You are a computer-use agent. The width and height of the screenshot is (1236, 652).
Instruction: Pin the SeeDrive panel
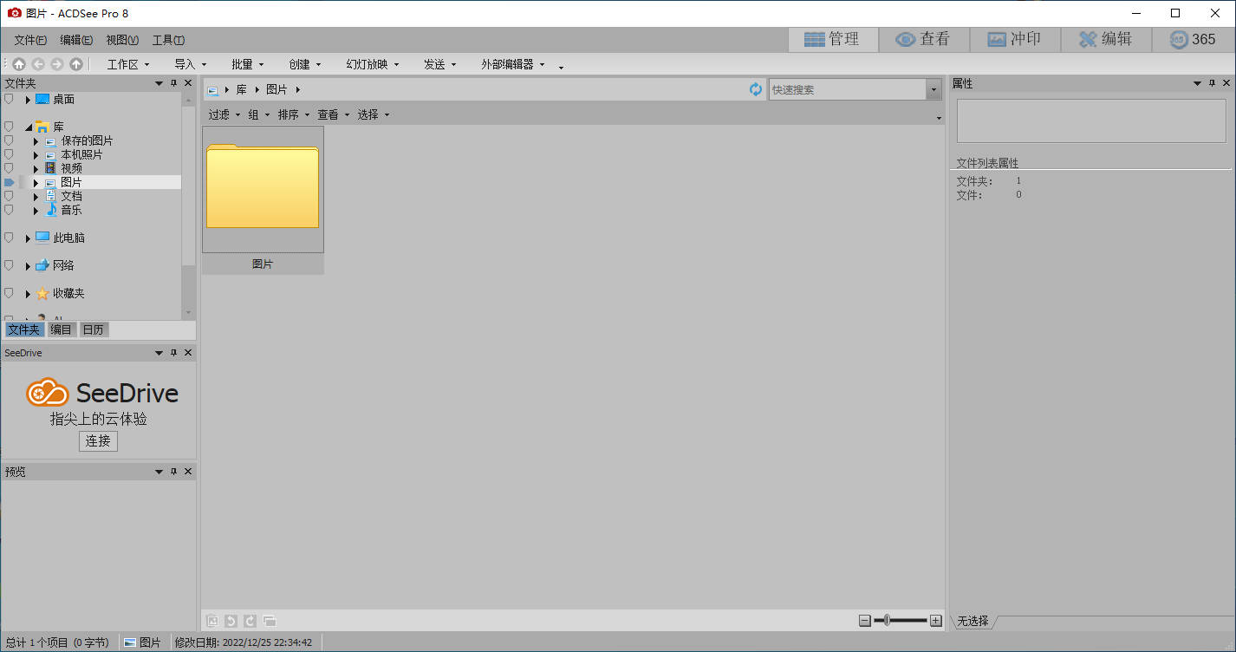[x=173, y=353]
